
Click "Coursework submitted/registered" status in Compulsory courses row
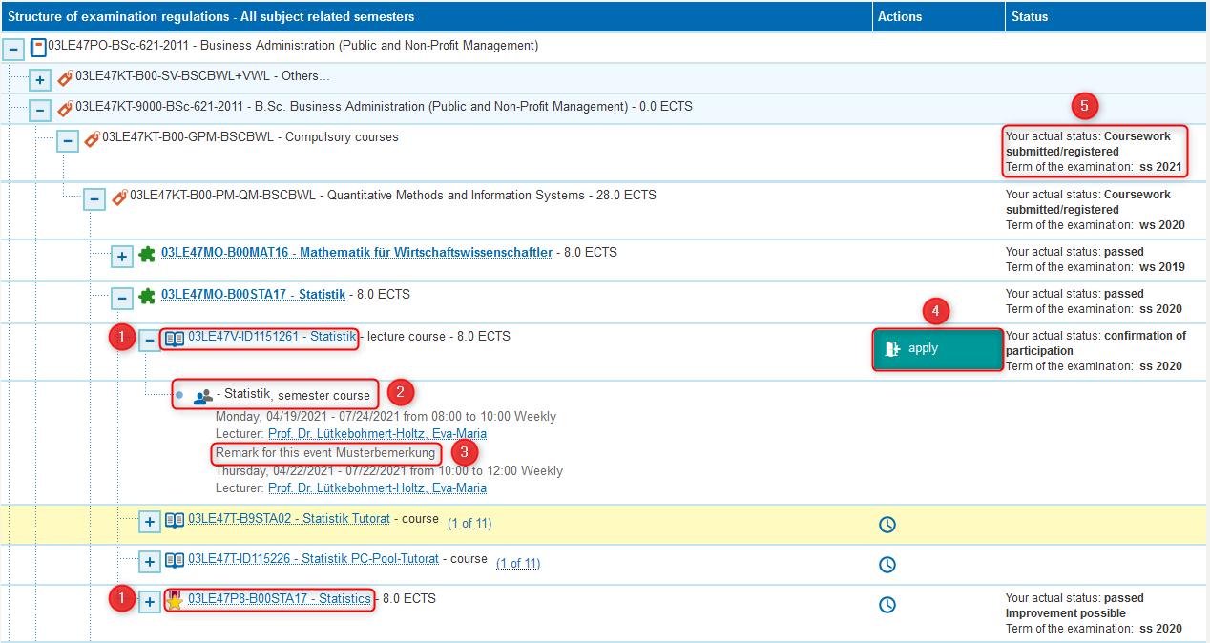pyautogui.click(x=1088, y=144)
